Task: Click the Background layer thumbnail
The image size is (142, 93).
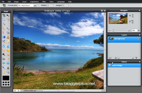Action: pos(111,39)
